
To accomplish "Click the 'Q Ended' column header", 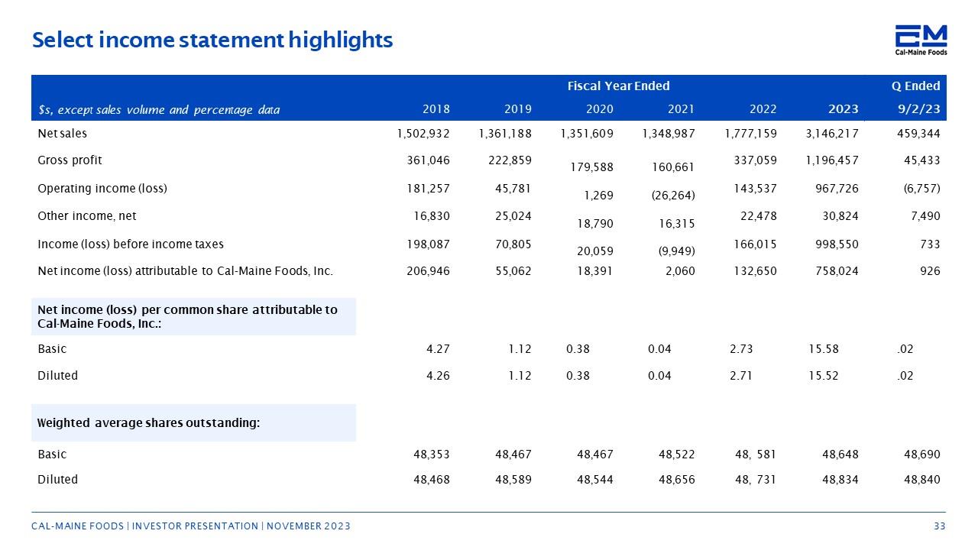I will (x=915, y=86).
